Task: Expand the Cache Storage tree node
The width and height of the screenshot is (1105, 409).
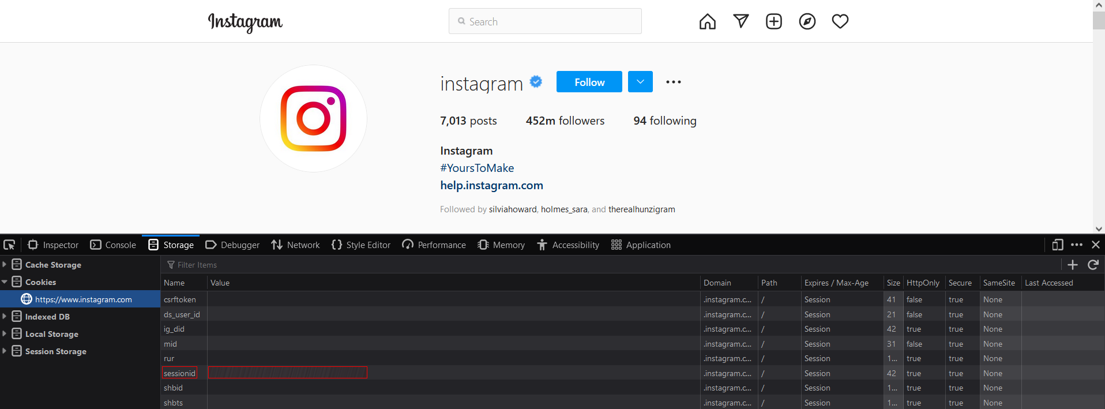Action: click(x=5, y=265)
